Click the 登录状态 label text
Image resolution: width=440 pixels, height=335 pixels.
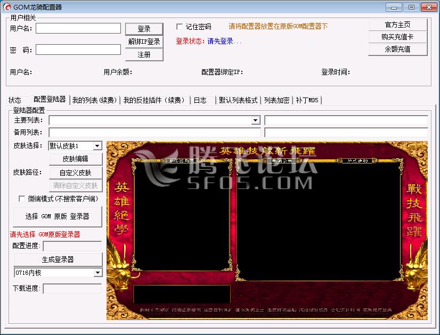click(x=191, y=41)
